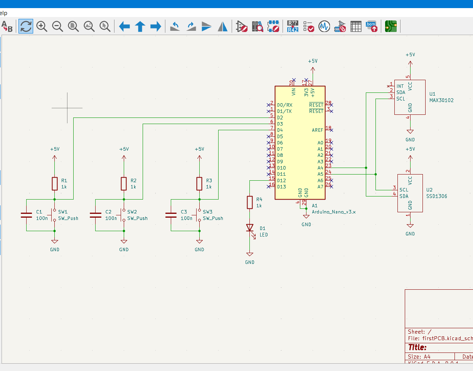Open Find and Replace tool
This screenshot has height=371, width=473.
pyautogui.click(x=7, y=27)
